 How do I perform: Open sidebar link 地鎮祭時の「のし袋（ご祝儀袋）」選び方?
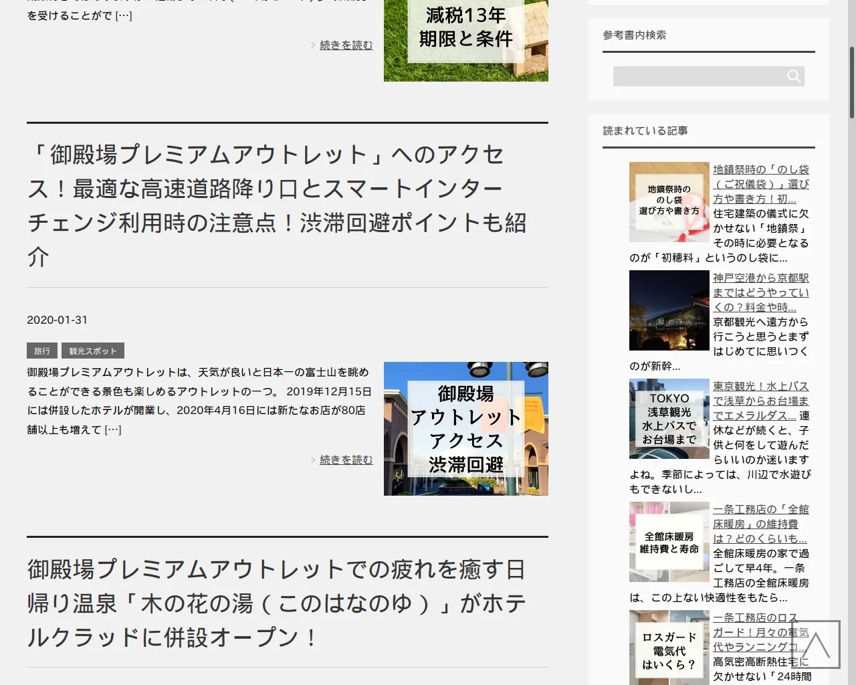point(761,184)
